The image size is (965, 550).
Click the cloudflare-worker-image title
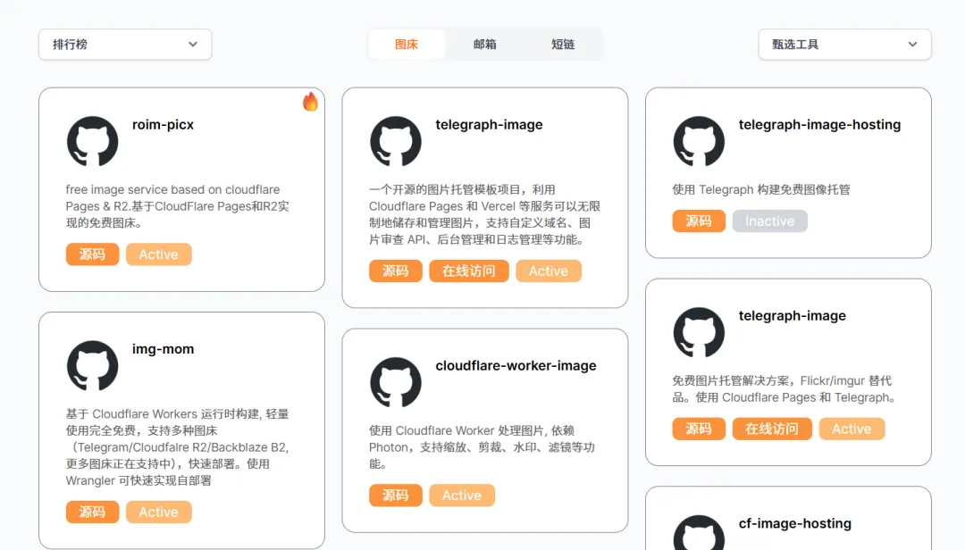[516, 365]
